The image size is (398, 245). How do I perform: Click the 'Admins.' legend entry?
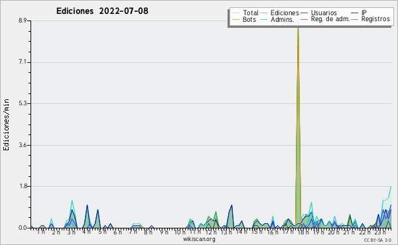click(283, 19)
